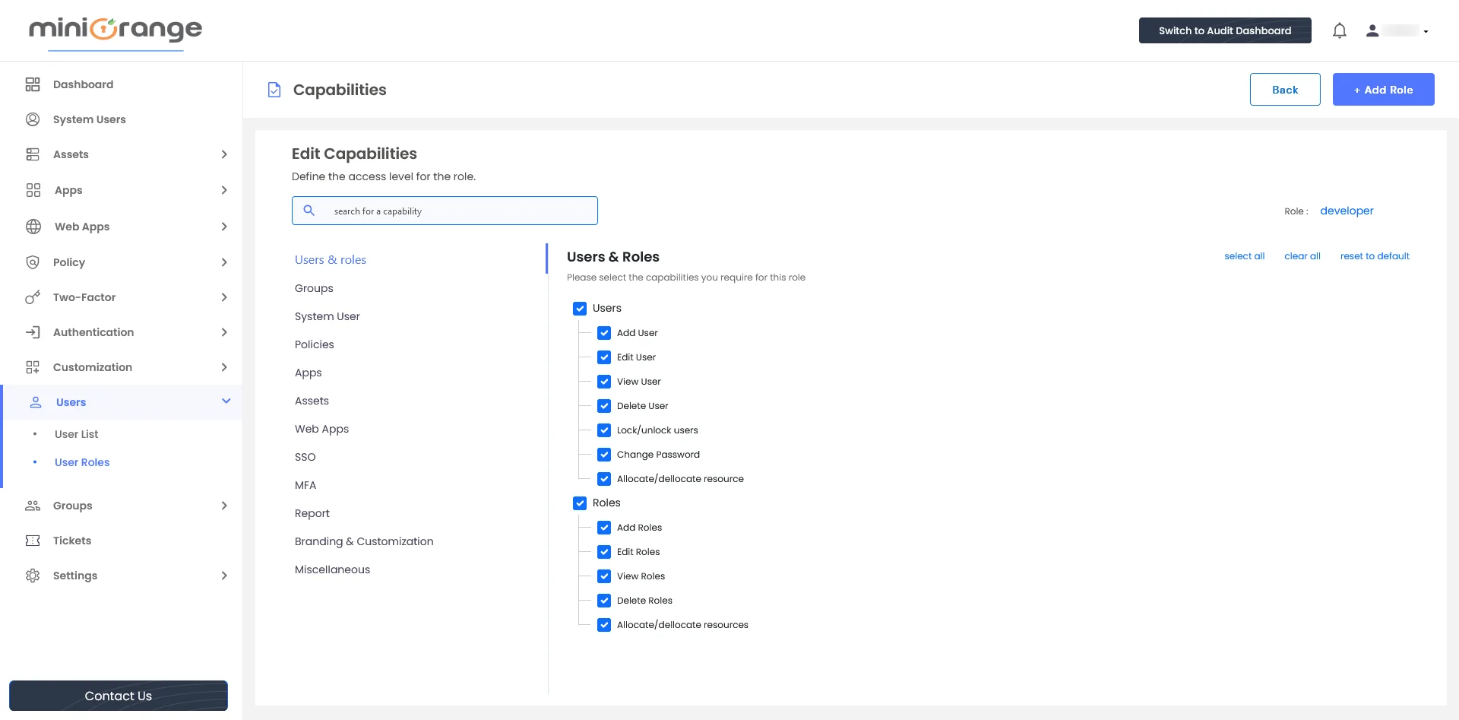Disable the Change Password capability
Image resolution: width=1459 pixels, height=720 pixels.
click(604, 455)
